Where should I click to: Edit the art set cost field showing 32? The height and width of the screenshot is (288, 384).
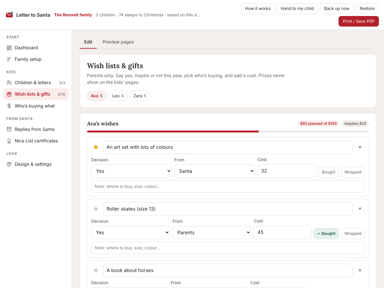coord(287,171)
